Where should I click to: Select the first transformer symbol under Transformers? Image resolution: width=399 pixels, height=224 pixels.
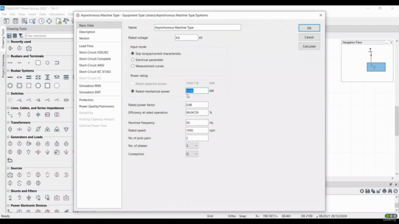[10, 129]
